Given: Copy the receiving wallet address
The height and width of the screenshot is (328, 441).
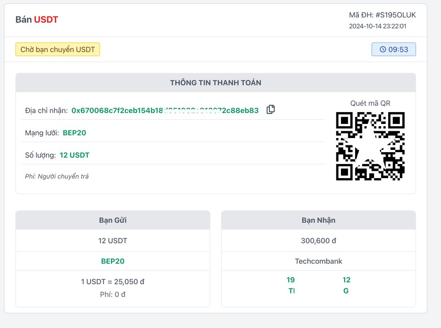Looking at the screenshot, I should click(x=271, y=109).
